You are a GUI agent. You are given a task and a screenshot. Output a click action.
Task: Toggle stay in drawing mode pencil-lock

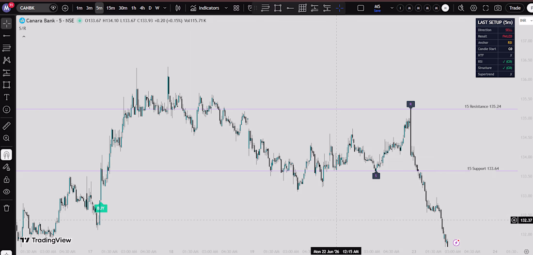click(6, 167)
